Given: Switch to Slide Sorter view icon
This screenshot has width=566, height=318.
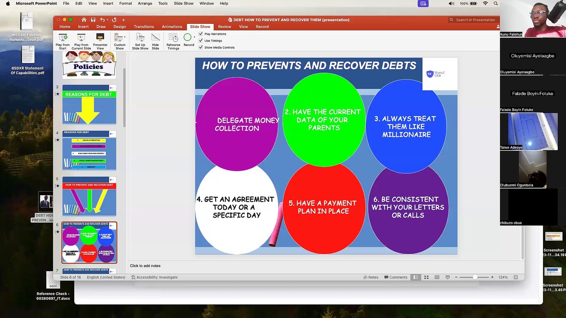Looking at the screenshot, I should point(426,277).
